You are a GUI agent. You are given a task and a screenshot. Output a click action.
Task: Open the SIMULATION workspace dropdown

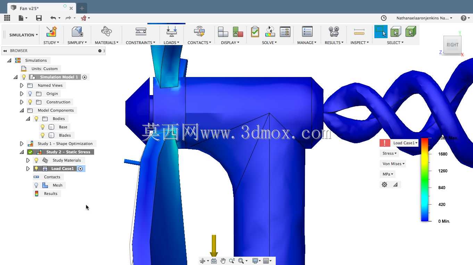click(x=23, y=35)
